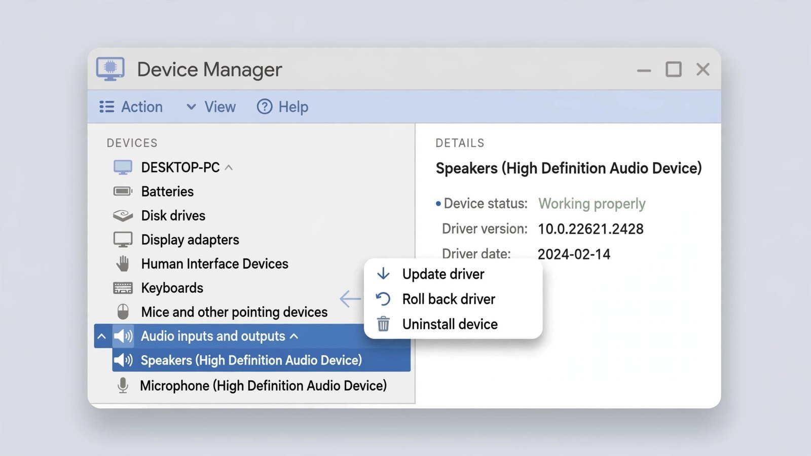Select the Keyboards category
811x456 pixels.
point(172,288)
